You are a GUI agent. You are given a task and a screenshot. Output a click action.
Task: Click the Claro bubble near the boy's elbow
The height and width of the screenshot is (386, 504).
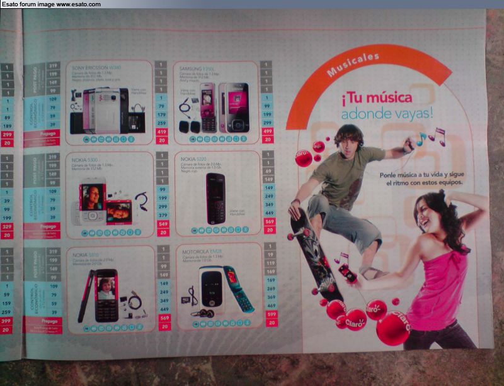pos(304,158)
